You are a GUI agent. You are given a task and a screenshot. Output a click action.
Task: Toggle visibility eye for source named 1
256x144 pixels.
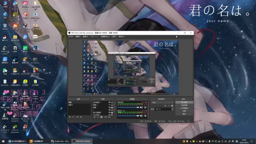click(109, 110)
